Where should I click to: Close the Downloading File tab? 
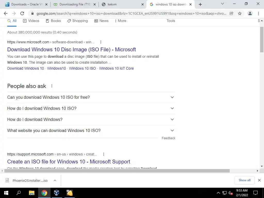point(95,4)
